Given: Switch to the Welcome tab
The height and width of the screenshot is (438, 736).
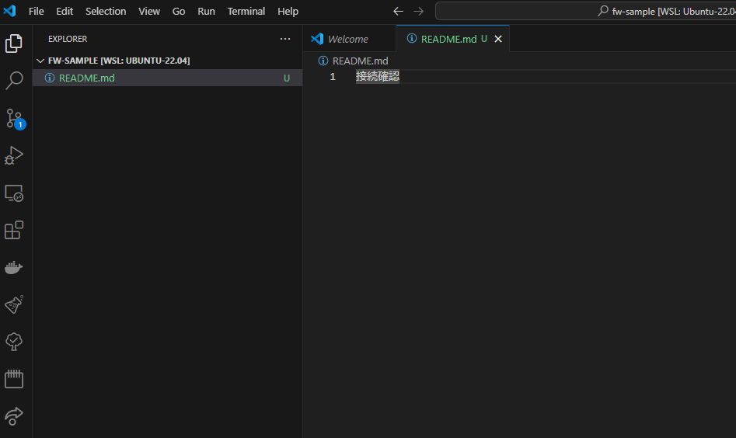Looking at the screenshot, I should coord(349,39).
